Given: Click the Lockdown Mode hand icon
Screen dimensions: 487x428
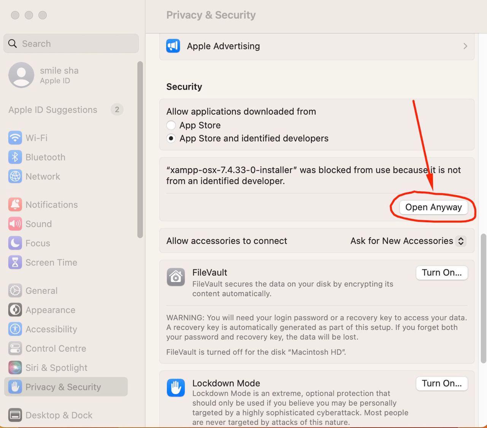Looking at the screenshot, I should click(176, 388).
